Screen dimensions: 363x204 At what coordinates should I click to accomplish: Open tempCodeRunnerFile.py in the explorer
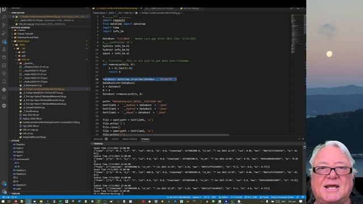click(x=34, y=137)
